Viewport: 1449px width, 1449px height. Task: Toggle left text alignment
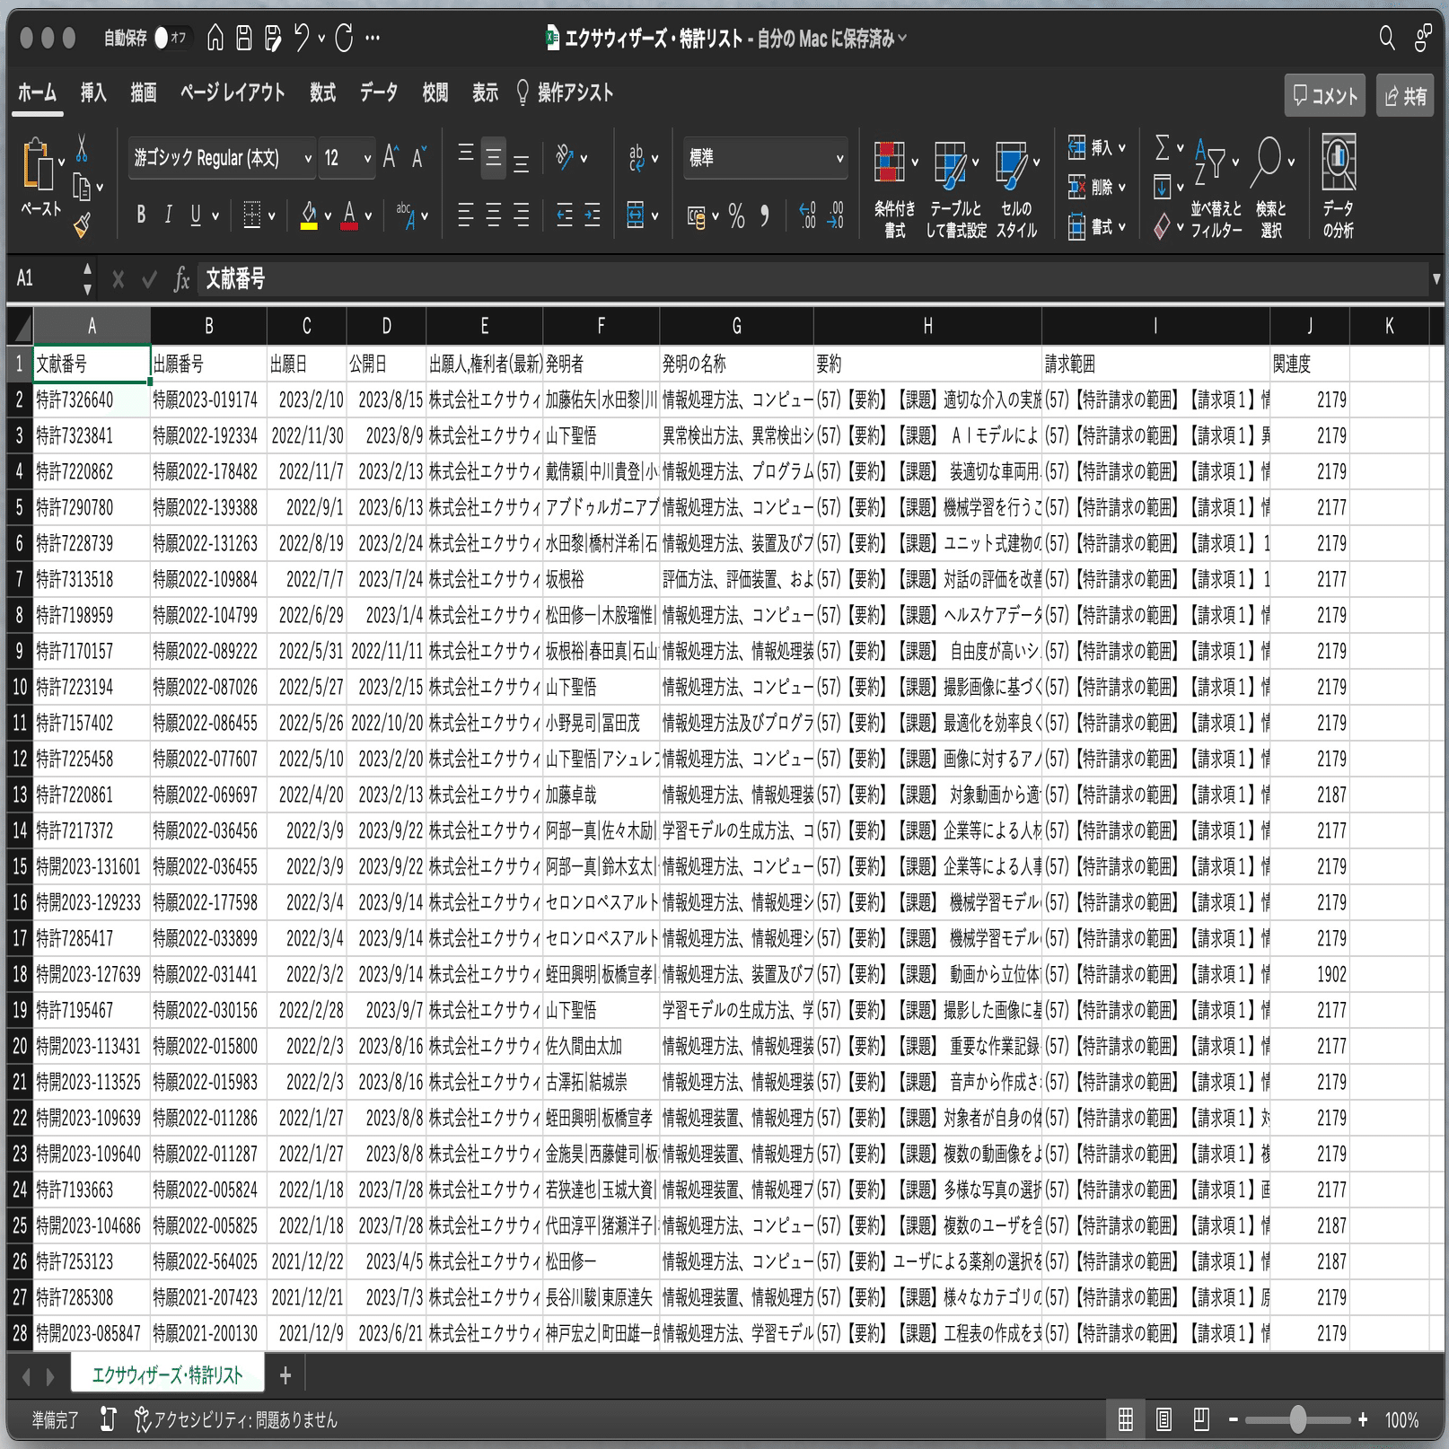465,215
